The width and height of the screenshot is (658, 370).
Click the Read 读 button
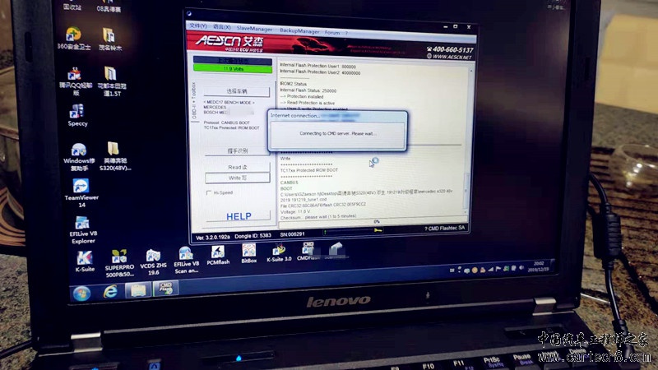point(237,167)
